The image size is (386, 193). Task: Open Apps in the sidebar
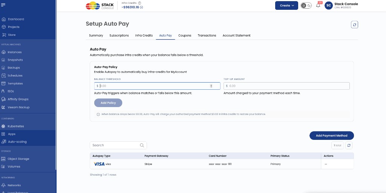coord(12,134)
